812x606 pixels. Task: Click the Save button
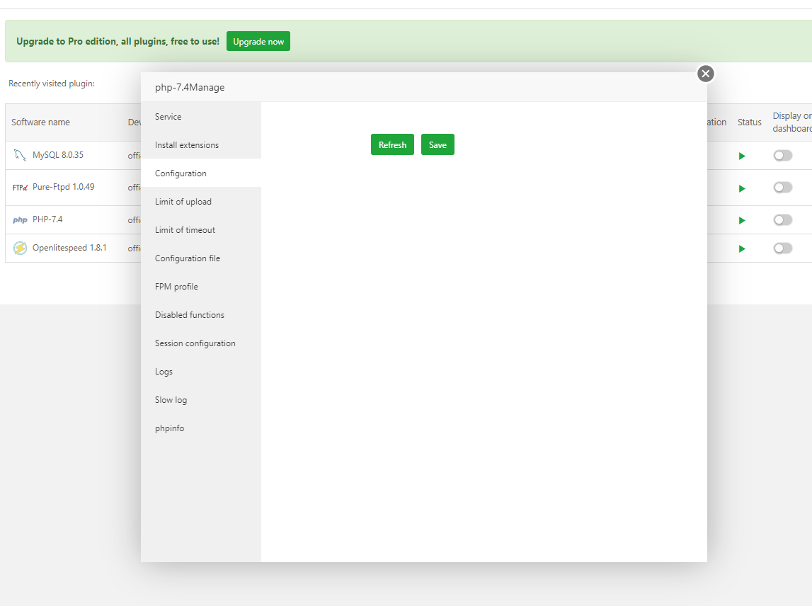pos(438,144)
